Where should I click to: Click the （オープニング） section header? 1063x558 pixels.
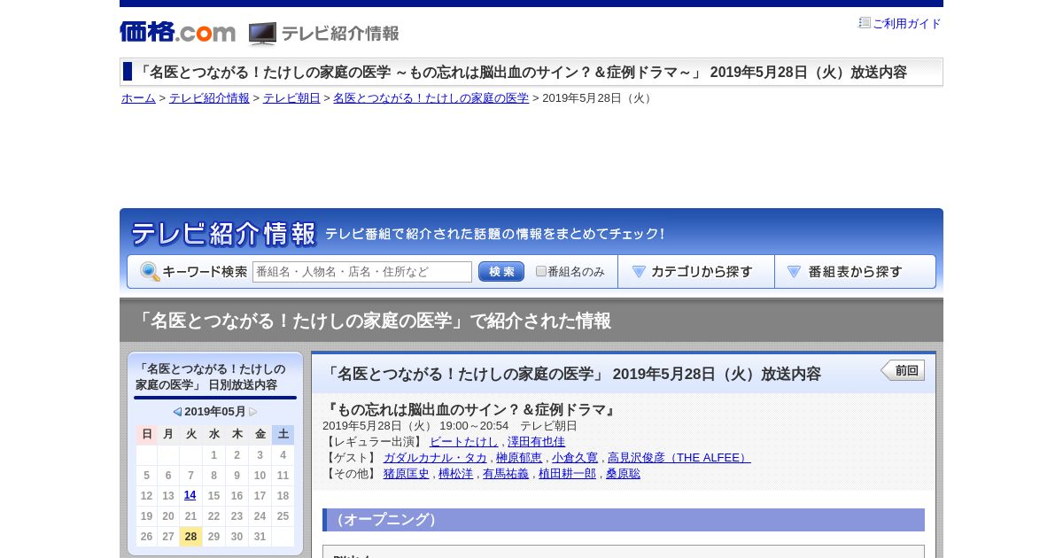click(x=624, y=520)
